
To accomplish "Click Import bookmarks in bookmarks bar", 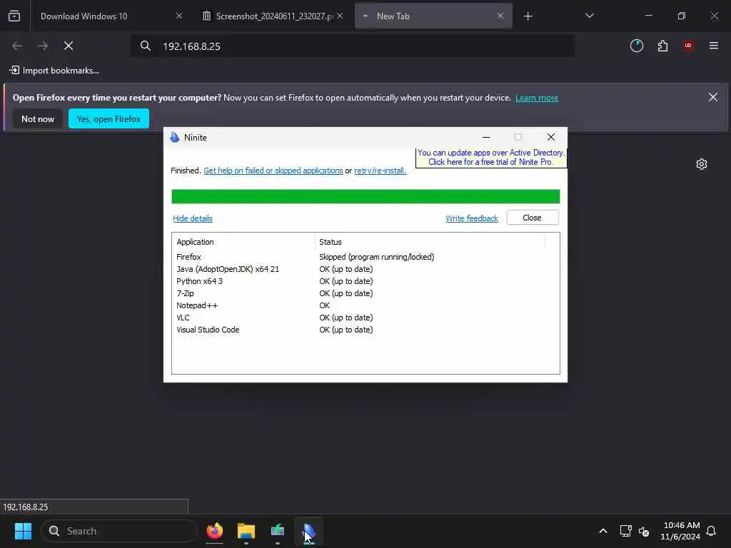I will pyautogui.click(x=54, y=71).
